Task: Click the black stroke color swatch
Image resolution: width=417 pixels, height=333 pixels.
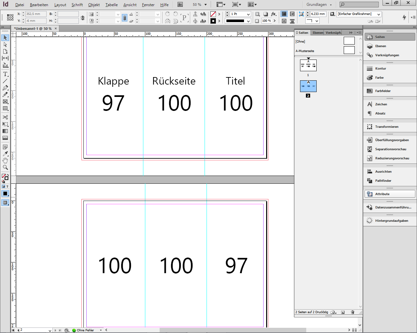Action: coord(213,21)
